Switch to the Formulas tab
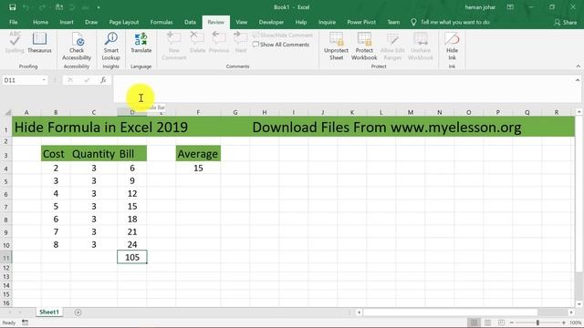584x328 pixels. click(x=162, y=22)
